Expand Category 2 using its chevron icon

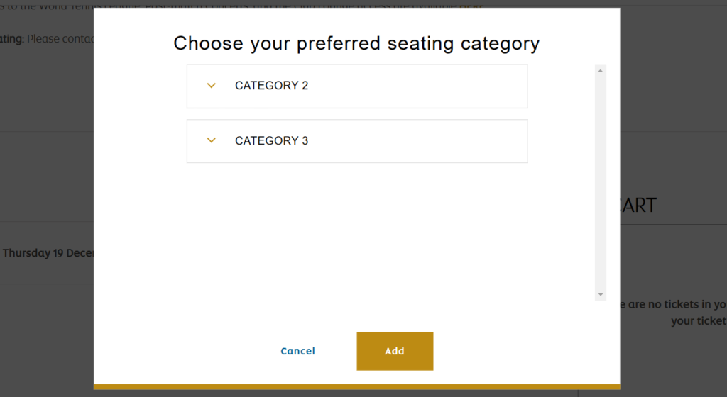pyautogui.click(x=211, y=86)
